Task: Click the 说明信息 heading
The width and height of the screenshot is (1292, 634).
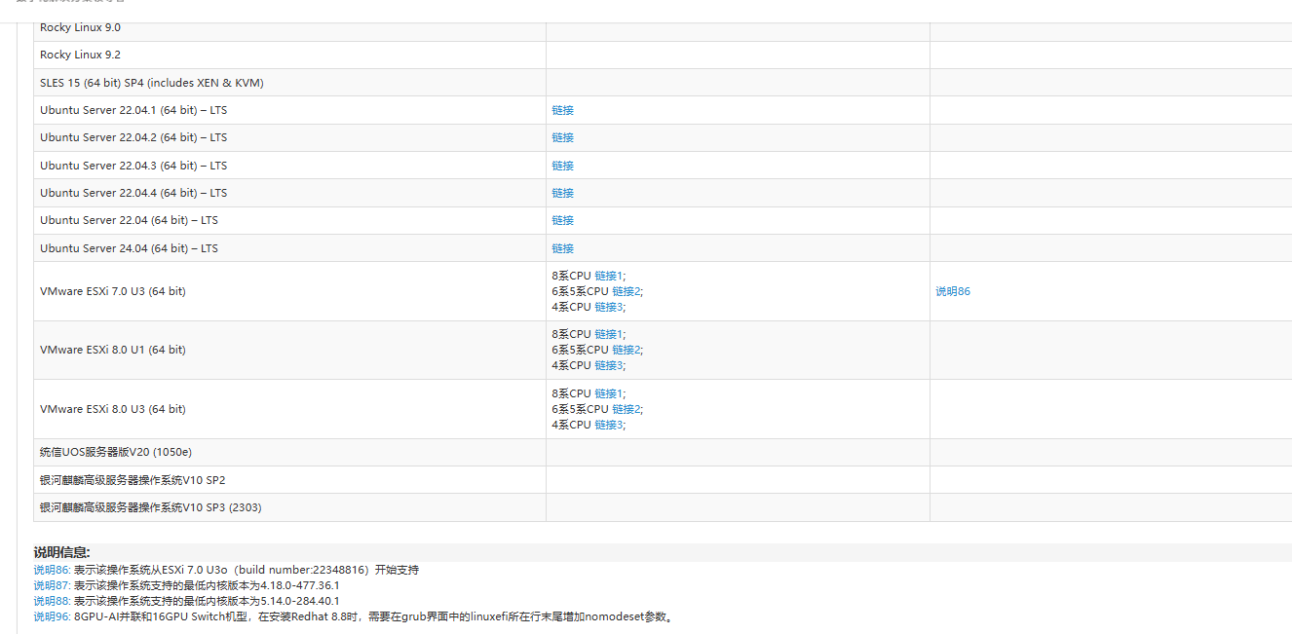Action: click(x=62, y=552)
